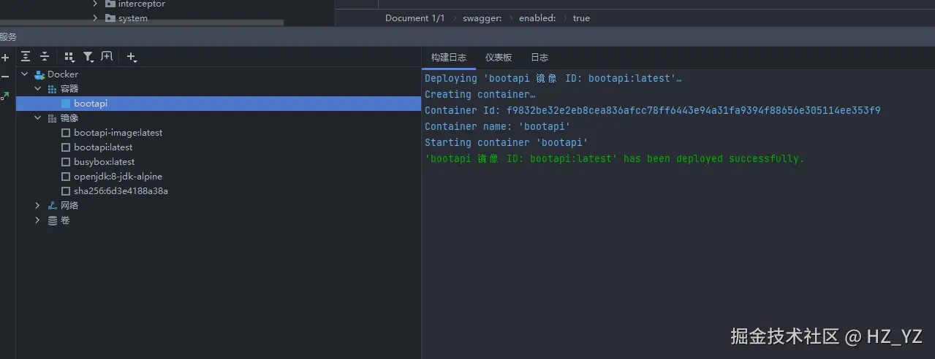Image resolution: width=935 pixels, height=359 pixels.
Task: Switch to the 仪表板 dashboard tab
Action: coord(499,58)
